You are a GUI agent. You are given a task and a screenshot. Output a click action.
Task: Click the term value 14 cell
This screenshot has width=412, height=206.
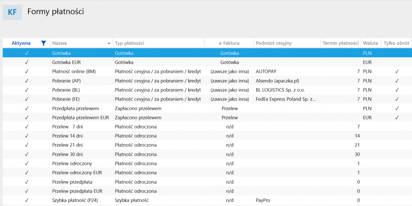357,136
